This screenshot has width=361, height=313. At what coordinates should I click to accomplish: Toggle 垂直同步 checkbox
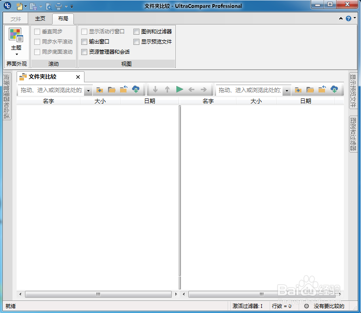[37, 31]
